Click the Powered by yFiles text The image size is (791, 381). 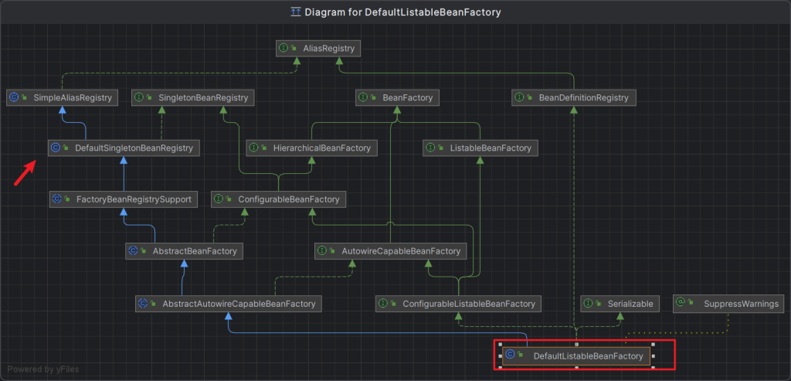point(43,369)
